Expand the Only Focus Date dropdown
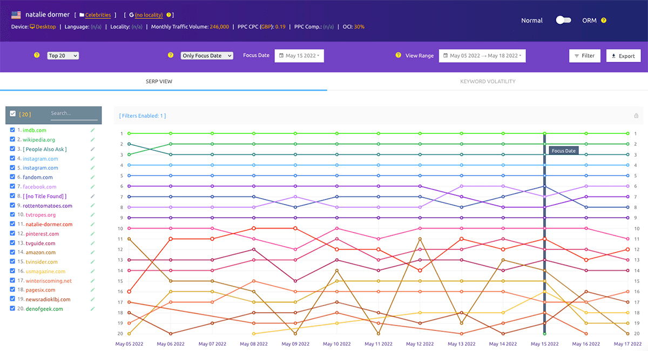This screenshot has height=351, width=648. 207,55
